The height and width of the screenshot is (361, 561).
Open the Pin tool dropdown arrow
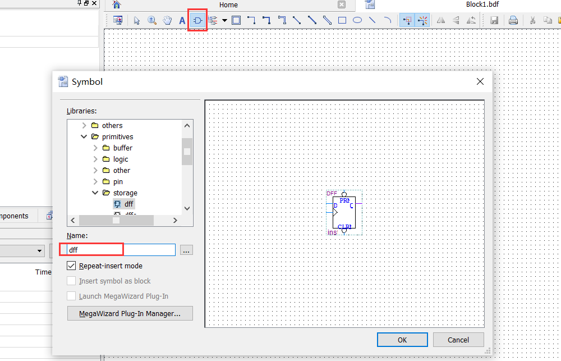[225, 20]
